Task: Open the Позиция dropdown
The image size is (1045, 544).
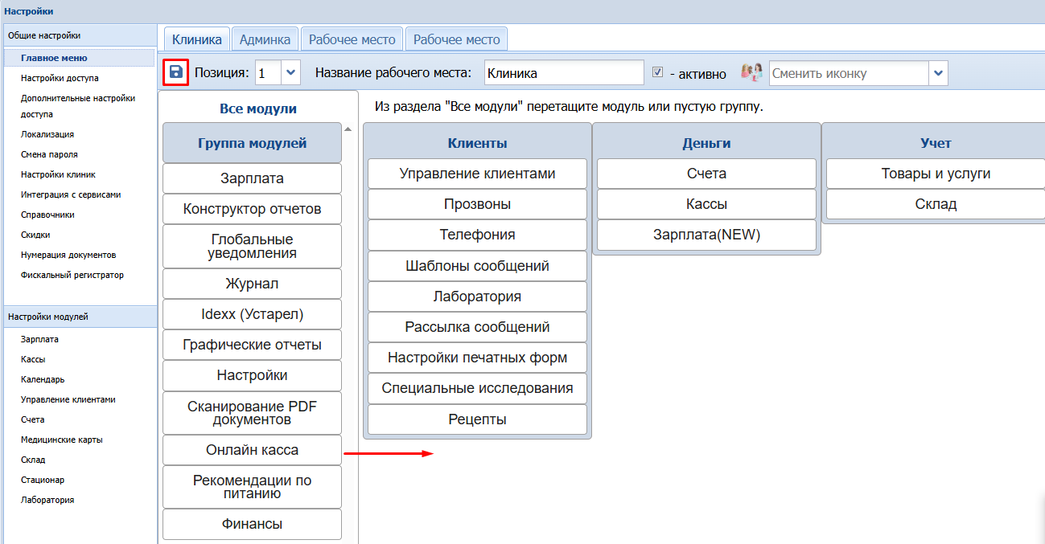Action: [x=291, y=72]
